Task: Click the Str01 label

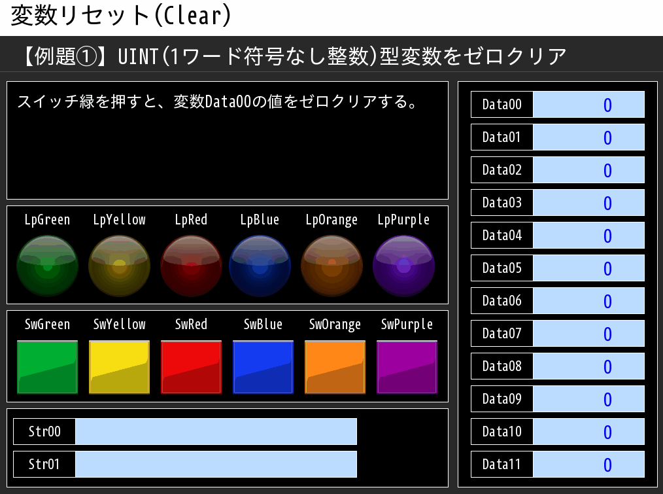Action: [44, 465]
